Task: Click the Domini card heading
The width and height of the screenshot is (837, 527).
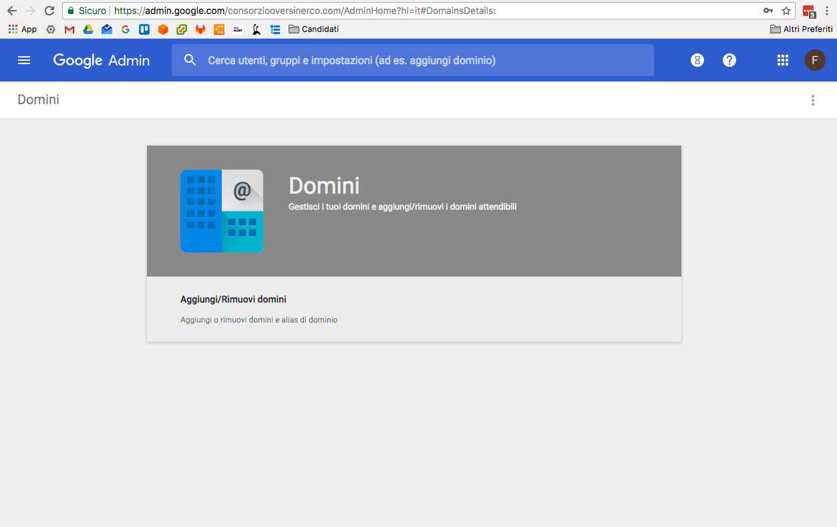Action: tap(324, 185)
